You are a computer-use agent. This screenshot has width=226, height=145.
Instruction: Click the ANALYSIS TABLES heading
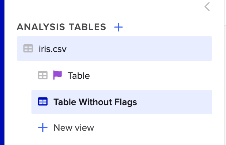[x=61, y=27]
